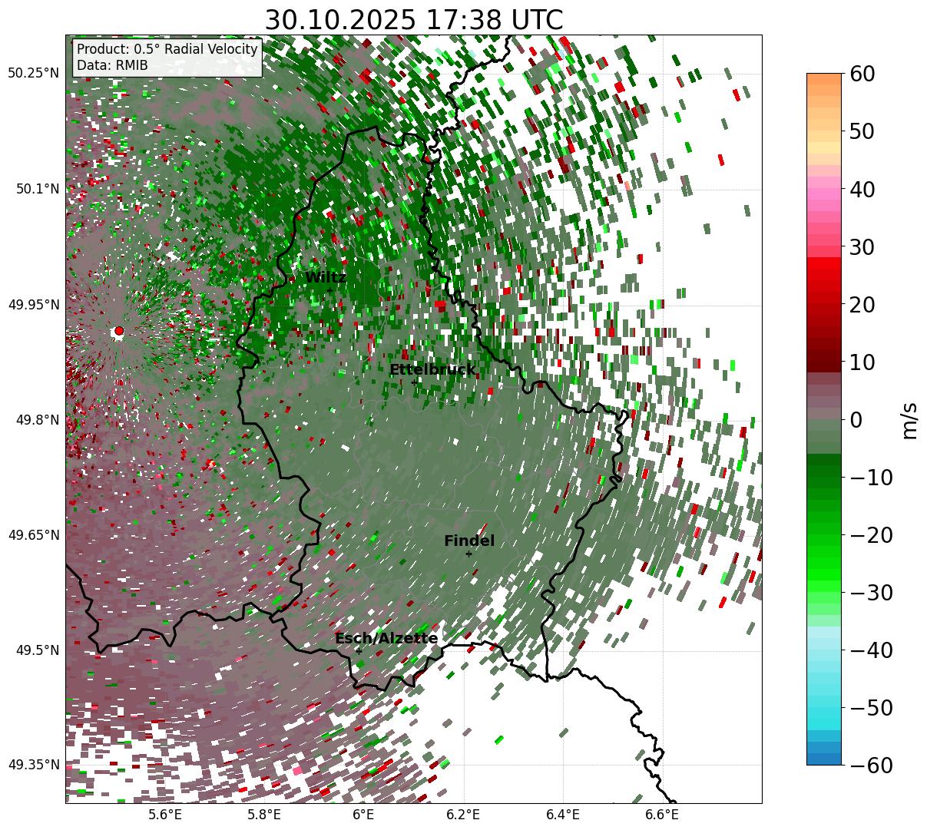The height and width of the screenshot is (830, 927).
Task: Click the 6°E longitude label
Action: tap(364, 815)
